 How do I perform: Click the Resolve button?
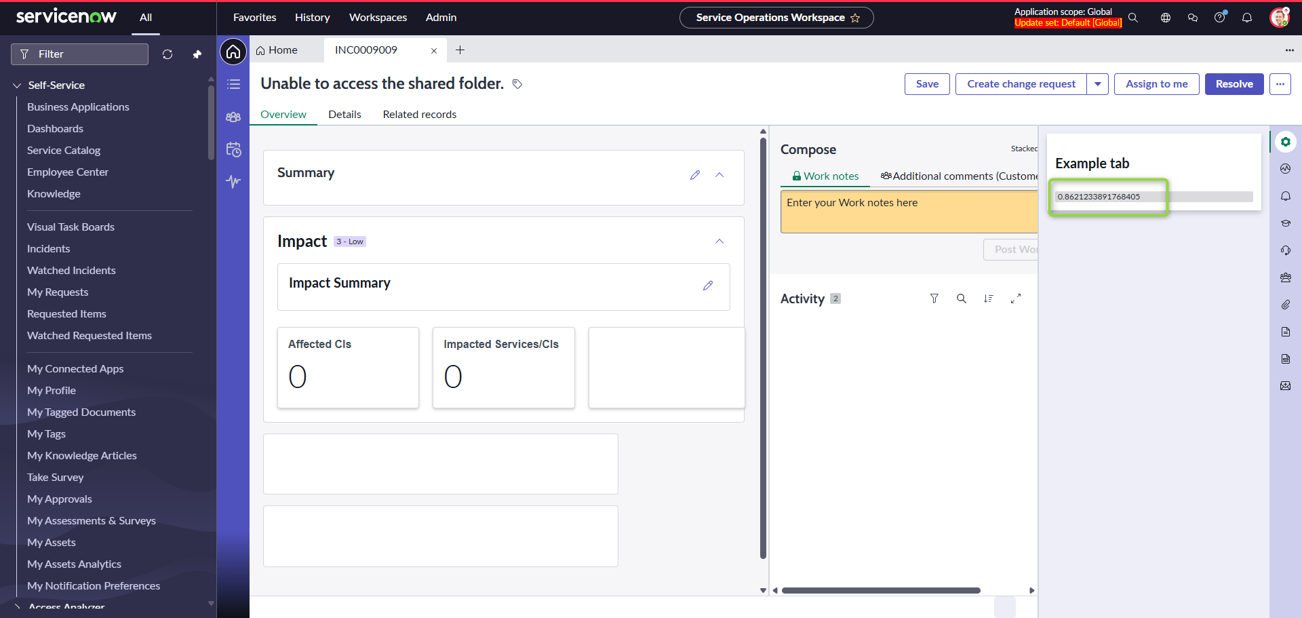click(1234, 84)
